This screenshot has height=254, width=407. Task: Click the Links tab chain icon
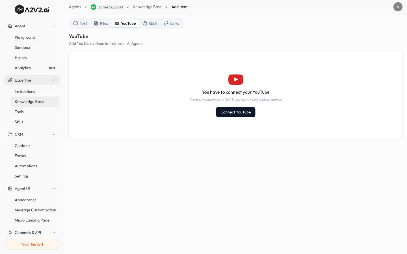coord(166,23)
